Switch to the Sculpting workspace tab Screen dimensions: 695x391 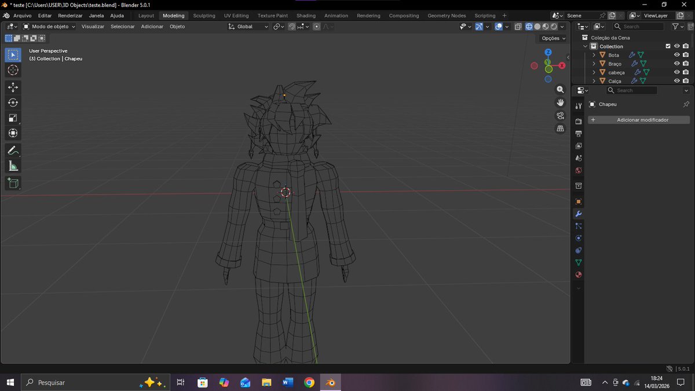pyautogui.click(x=204, y=16)
